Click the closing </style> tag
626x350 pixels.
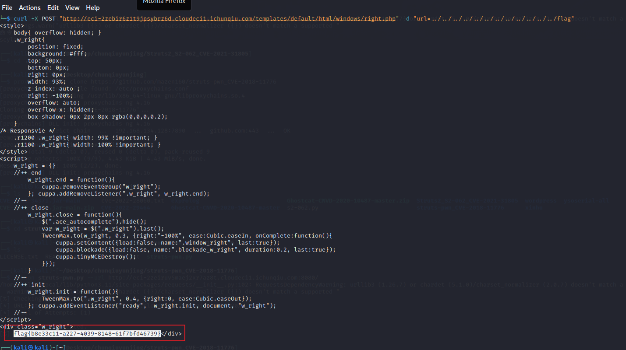point(14,152)
